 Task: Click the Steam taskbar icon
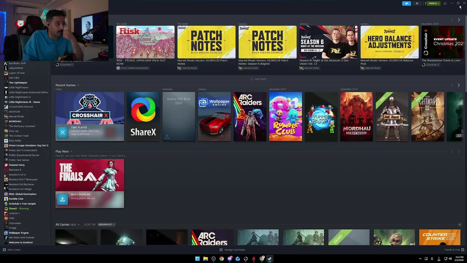pos(270,259)
